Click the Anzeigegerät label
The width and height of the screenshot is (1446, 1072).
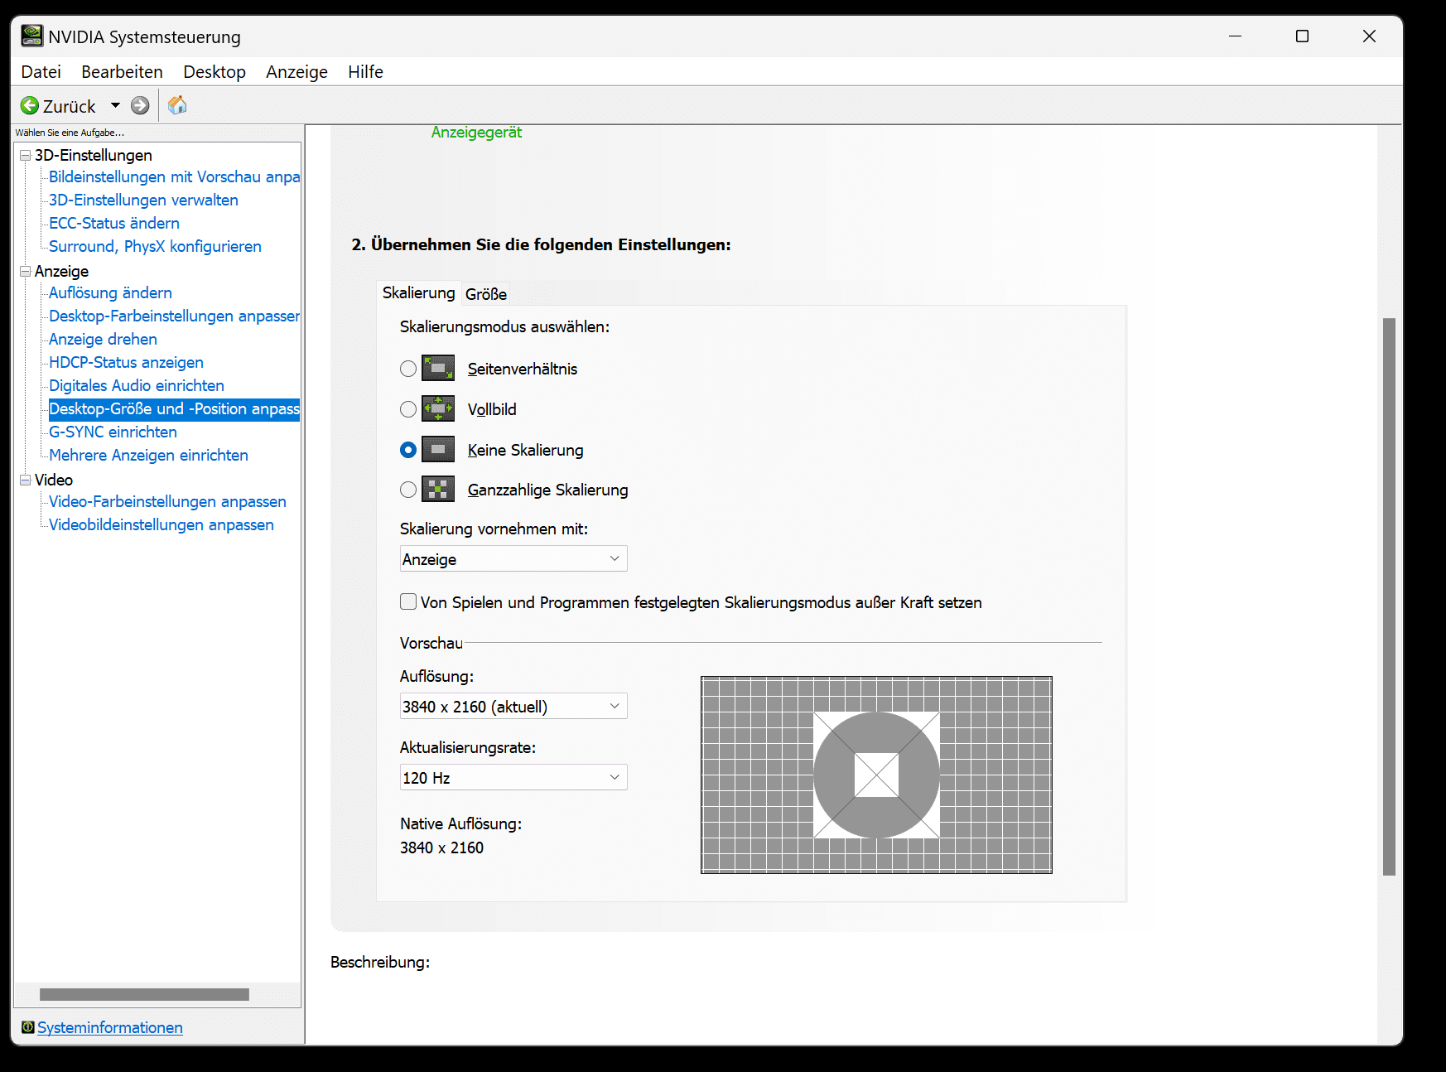coord(476,133)
